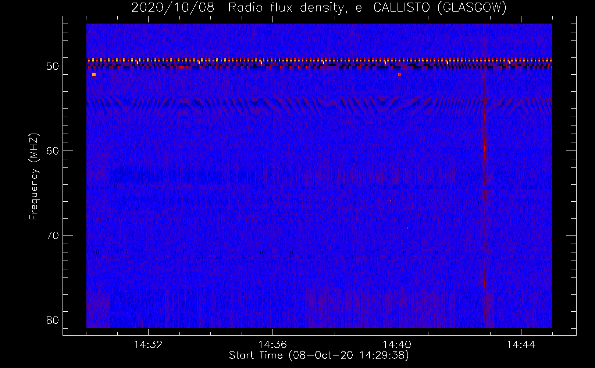Click the time tick label "14:32"

click(148, 345)
